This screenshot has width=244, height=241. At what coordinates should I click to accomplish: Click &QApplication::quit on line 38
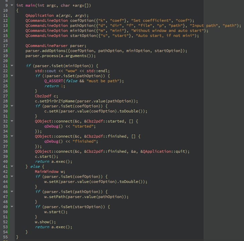[x=163, y=151]
